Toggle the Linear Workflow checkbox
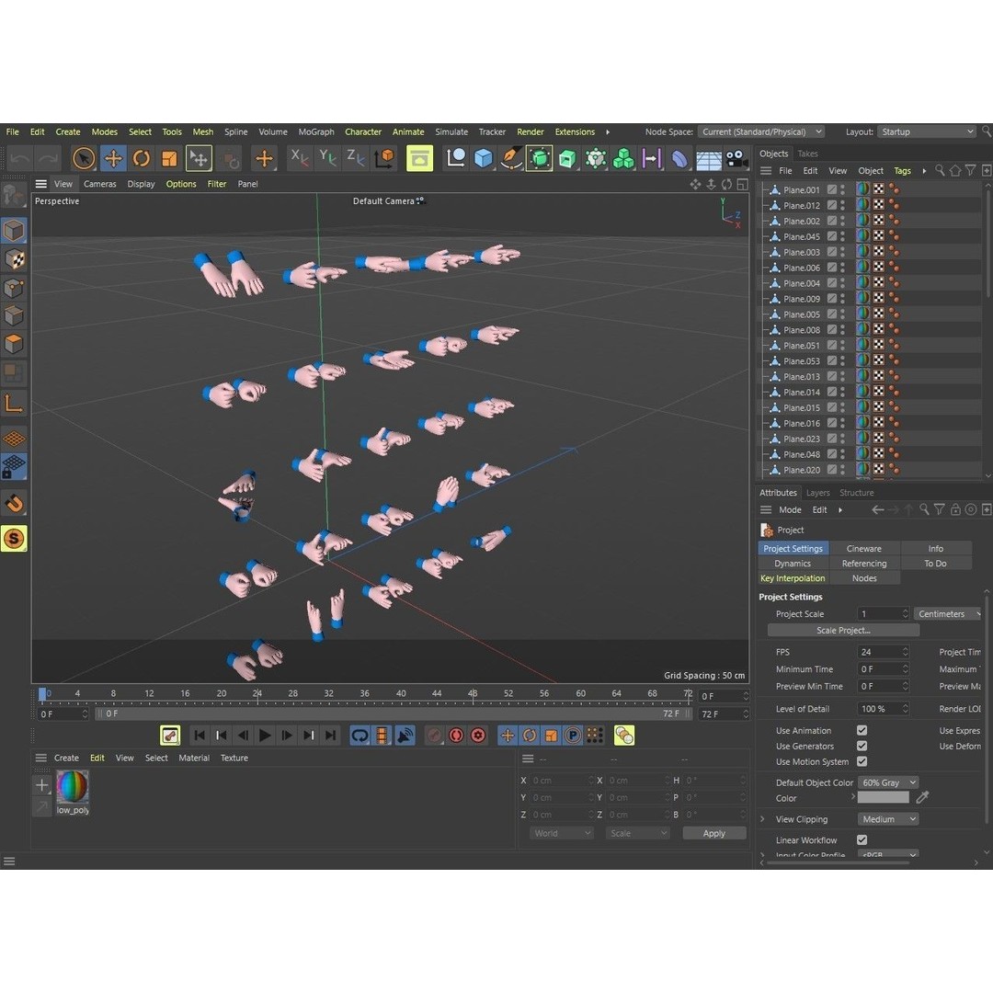This screenshot has width=993, height=993. tap(862, 839)
